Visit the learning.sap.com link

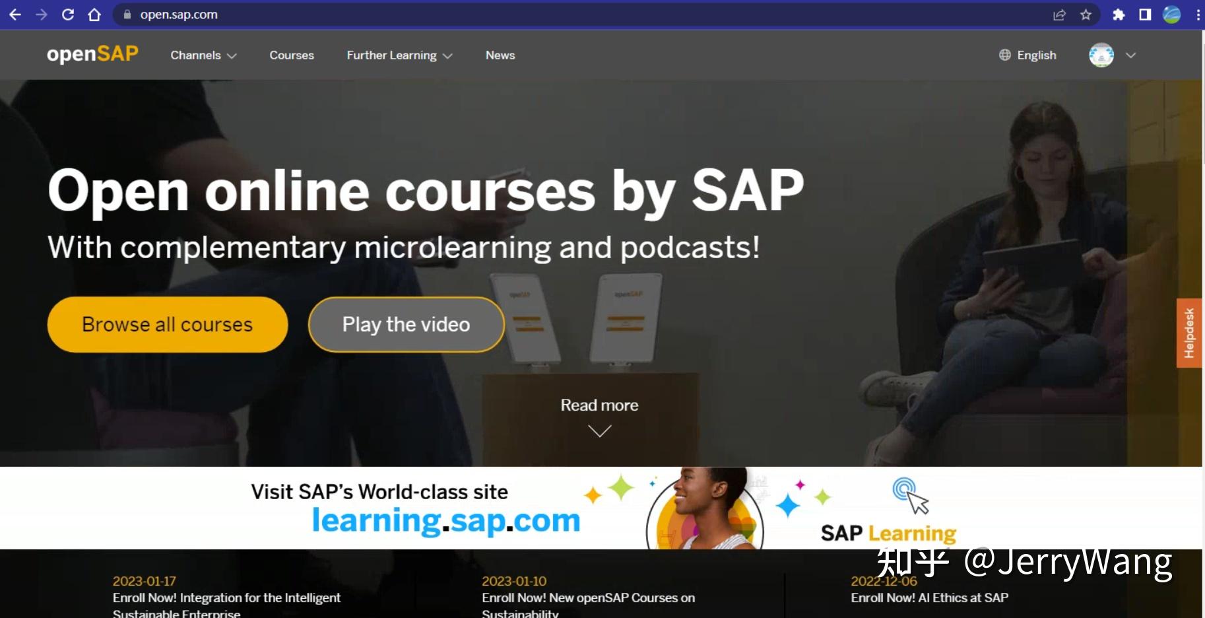(446, 521)
